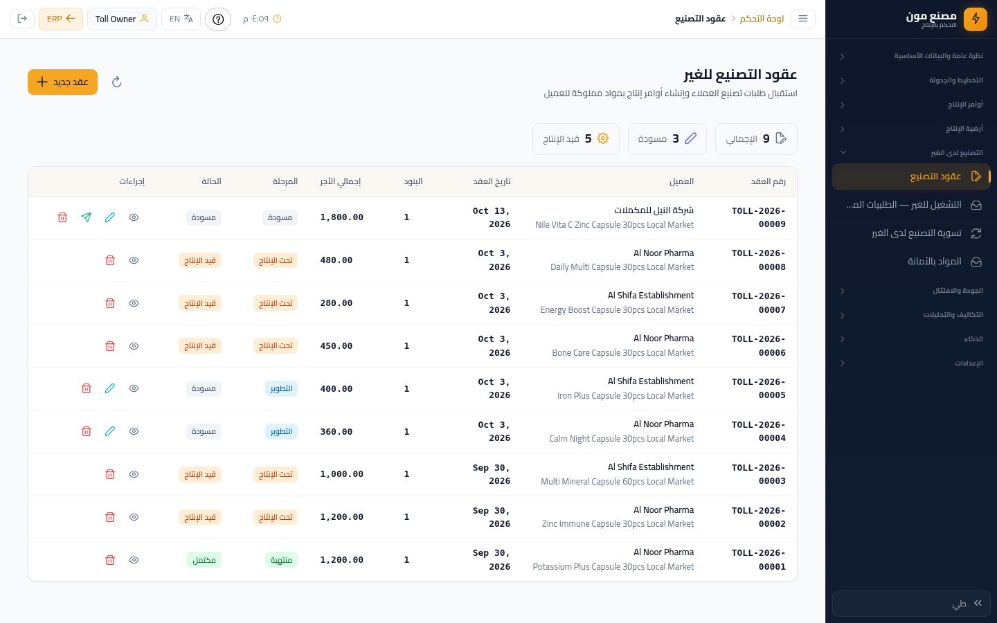Screen dimensions: 997x623
Task: Click the عقد جديد new contract button
Action: pyautogui.click(x=62, y=82)
